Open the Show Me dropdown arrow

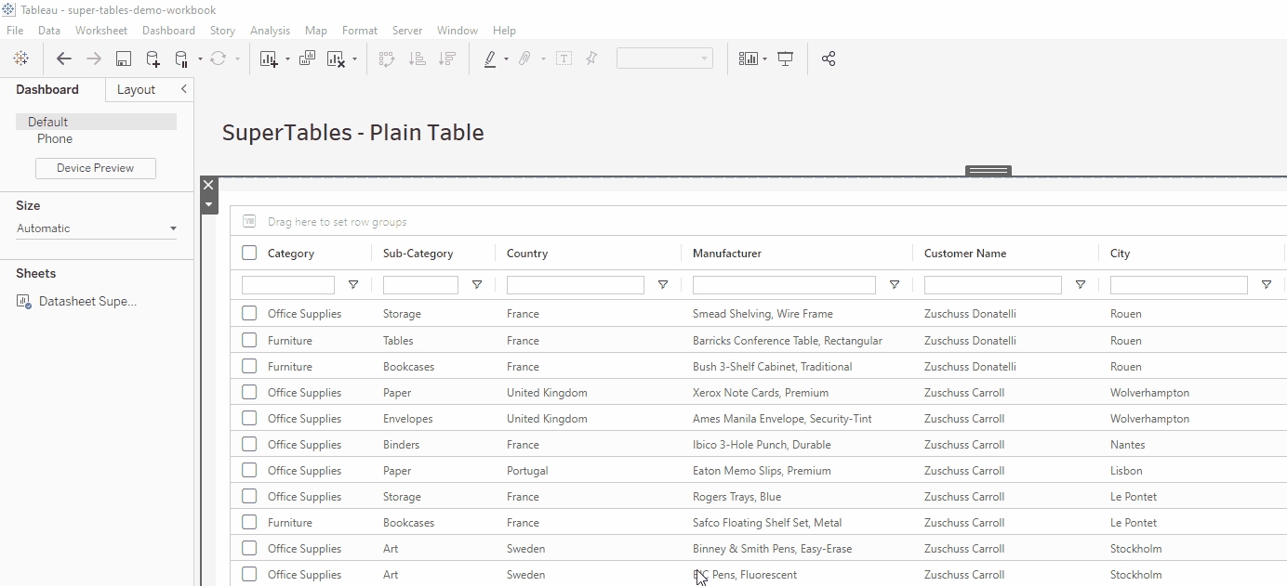coord(764,59)
